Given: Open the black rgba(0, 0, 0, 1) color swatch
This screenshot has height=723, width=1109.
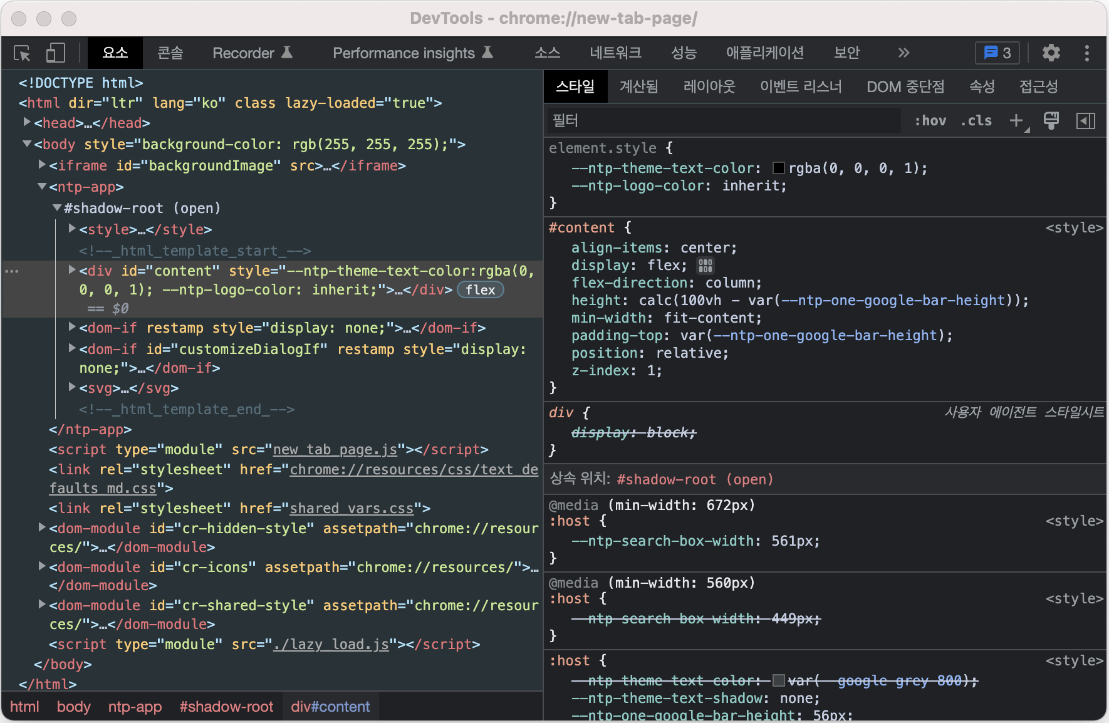Looking at the screenshot, I should [779, 168].
